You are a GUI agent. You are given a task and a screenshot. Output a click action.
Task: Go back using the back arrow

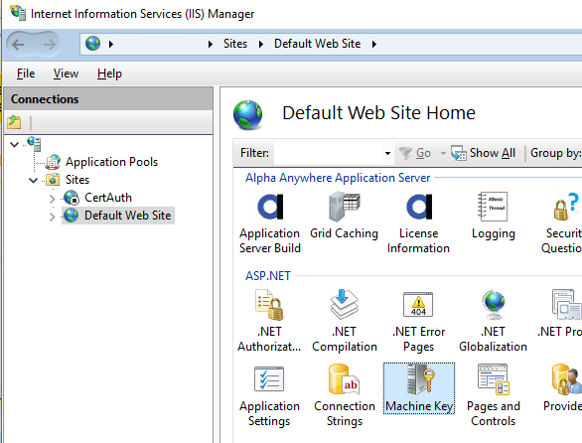tap(18, 45)
